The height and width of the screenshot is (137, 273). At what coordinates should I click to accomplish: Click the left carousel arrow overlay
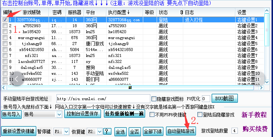pos(16,79)
